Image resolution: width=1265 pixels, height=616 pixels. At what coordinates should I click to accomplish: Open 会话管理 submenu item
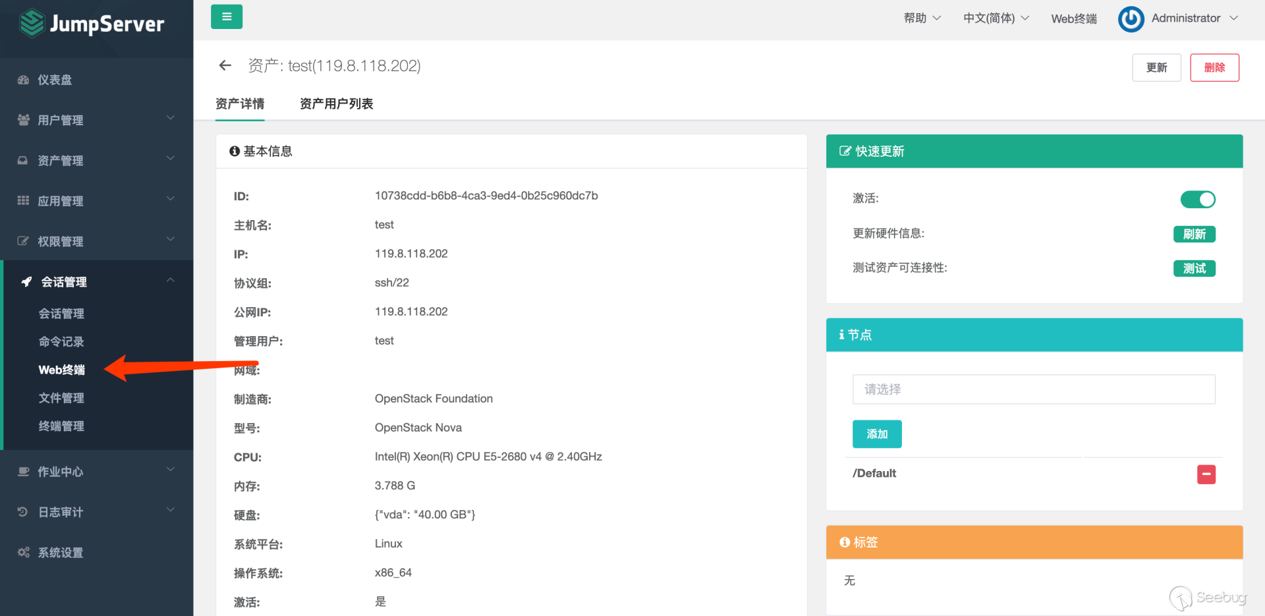point(61,314)
